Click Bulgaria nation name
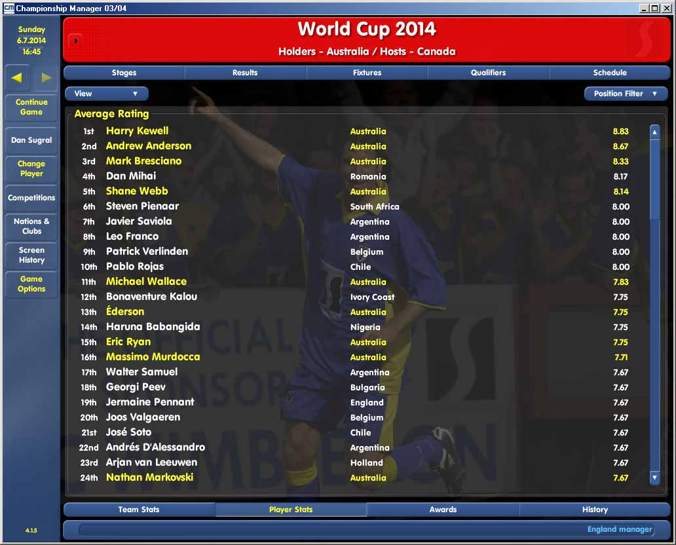The width and height of the screenshot is (676, 545). point(367,387)
